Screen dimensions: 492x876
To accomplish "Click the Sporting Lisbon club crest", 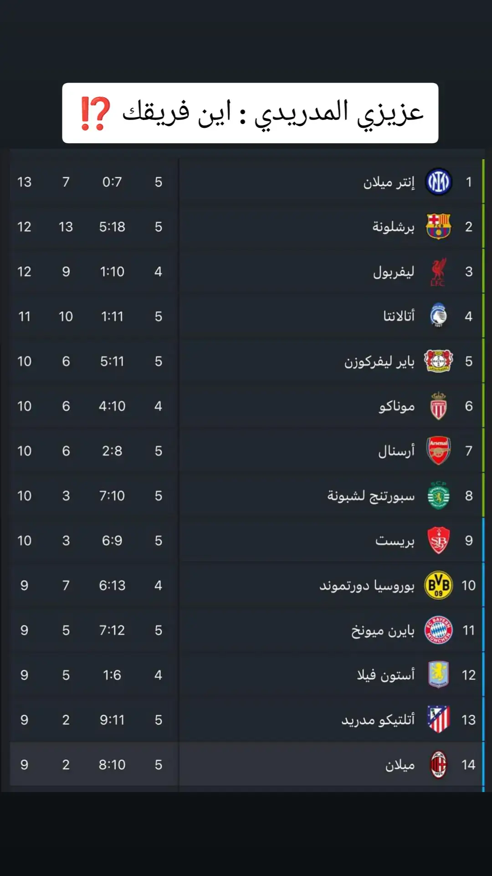I will coord(438,495).
